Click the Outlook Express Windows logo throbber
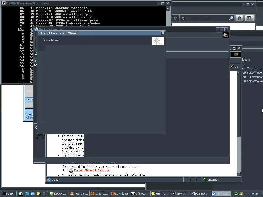Image resolution: width=263 pixels, height=197 pixels. pyautogui.click(x=226, y=35)
